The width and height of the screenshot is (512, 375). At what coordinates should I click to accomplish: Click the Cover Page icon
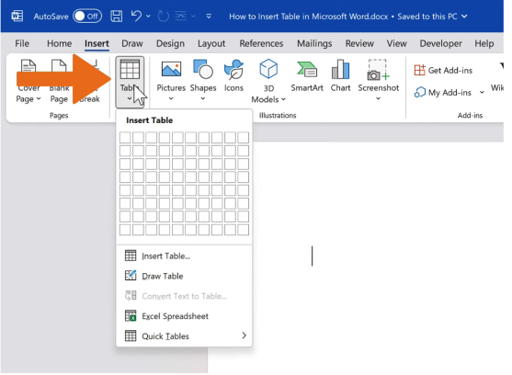[28, 66]
